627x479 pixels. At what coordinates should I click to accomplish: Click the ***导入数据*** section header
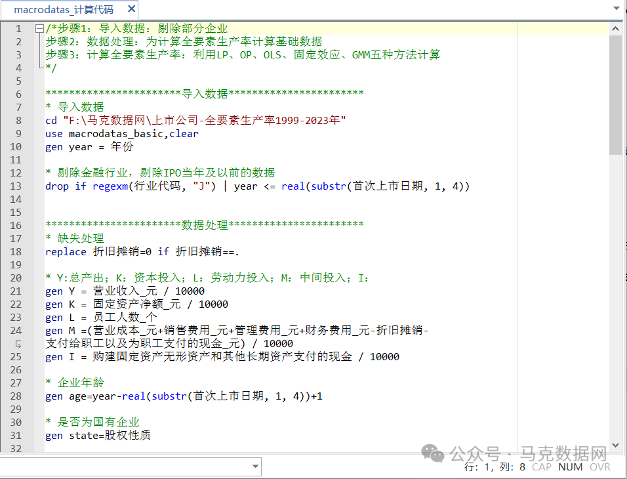[205, 94]
